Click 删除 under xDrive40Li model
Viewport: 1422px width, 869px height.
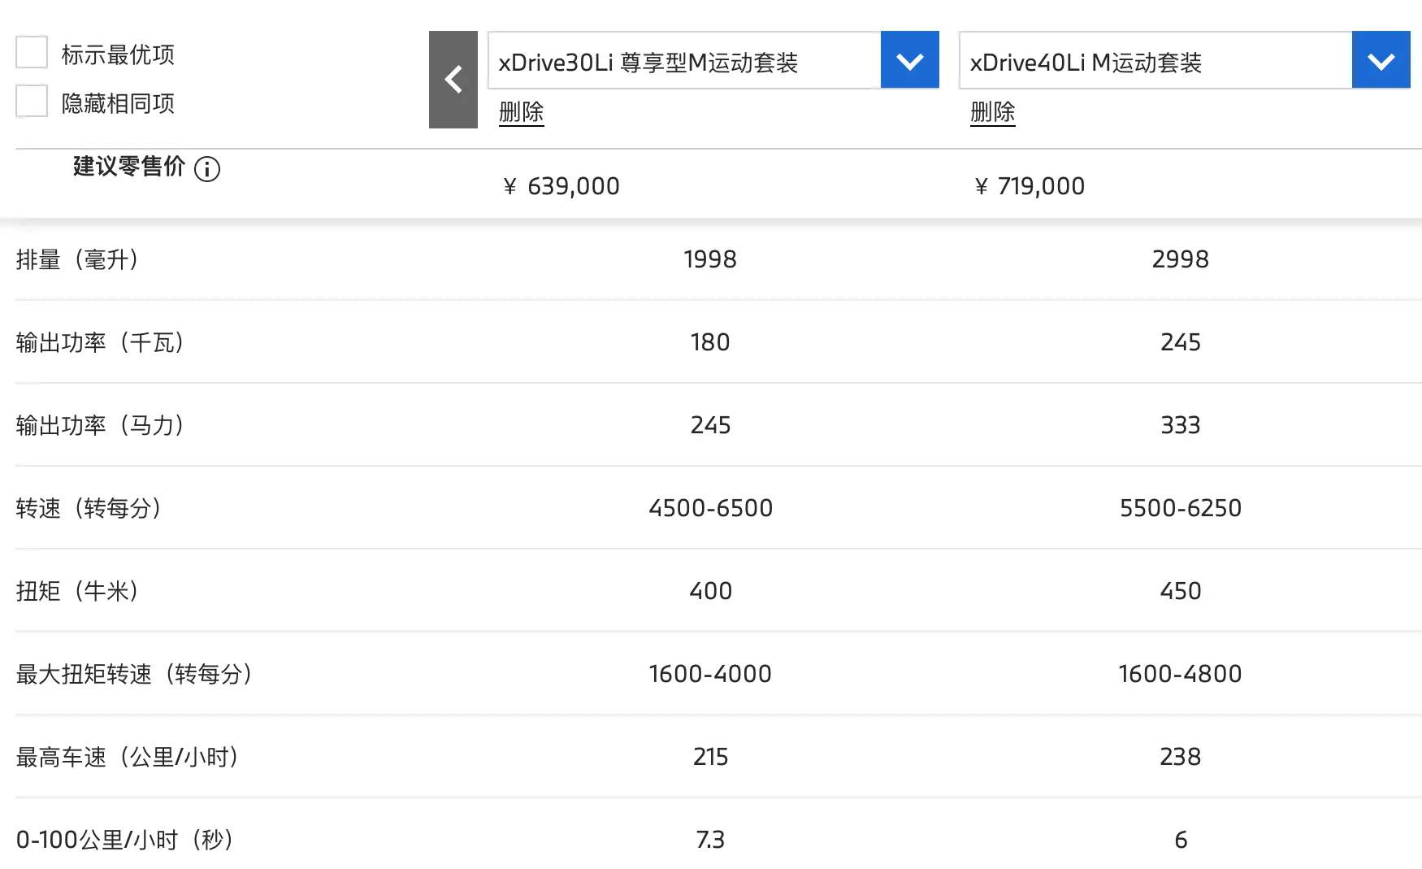click(x=992, y=112)
